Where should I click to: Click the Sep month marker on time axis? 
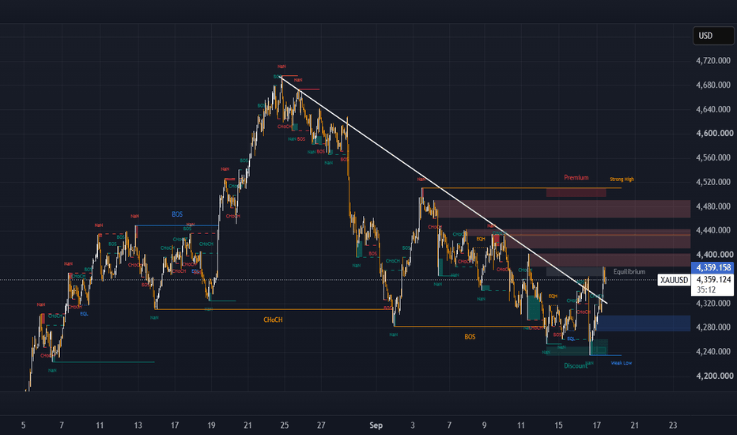[376, 426]
